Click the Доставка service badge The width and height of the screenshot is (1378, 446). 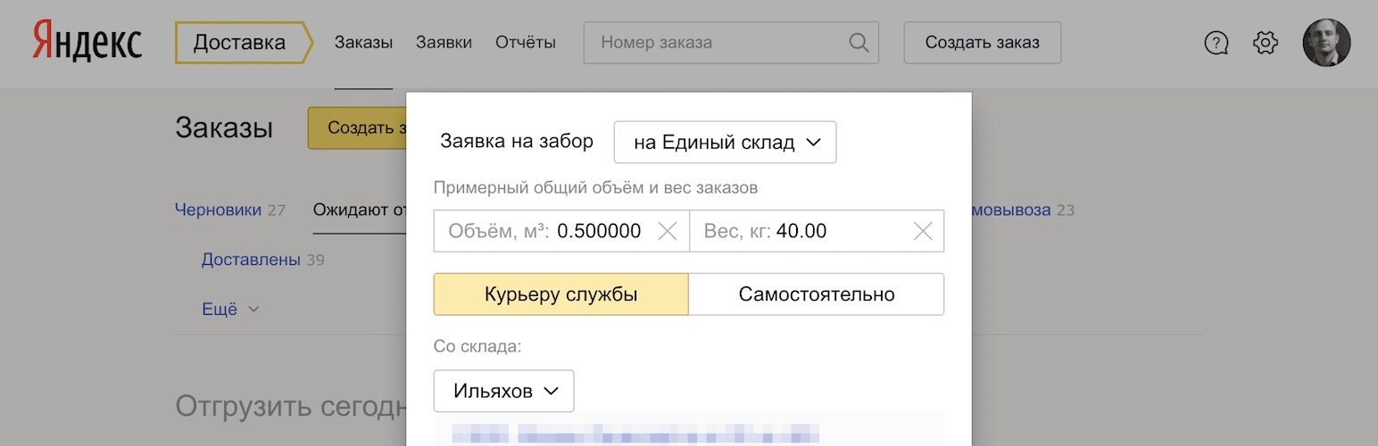(241, 43)
